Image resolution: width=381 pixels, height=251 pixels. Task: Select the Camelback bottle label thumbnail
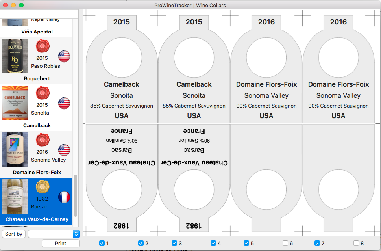(x=15, y=103)
